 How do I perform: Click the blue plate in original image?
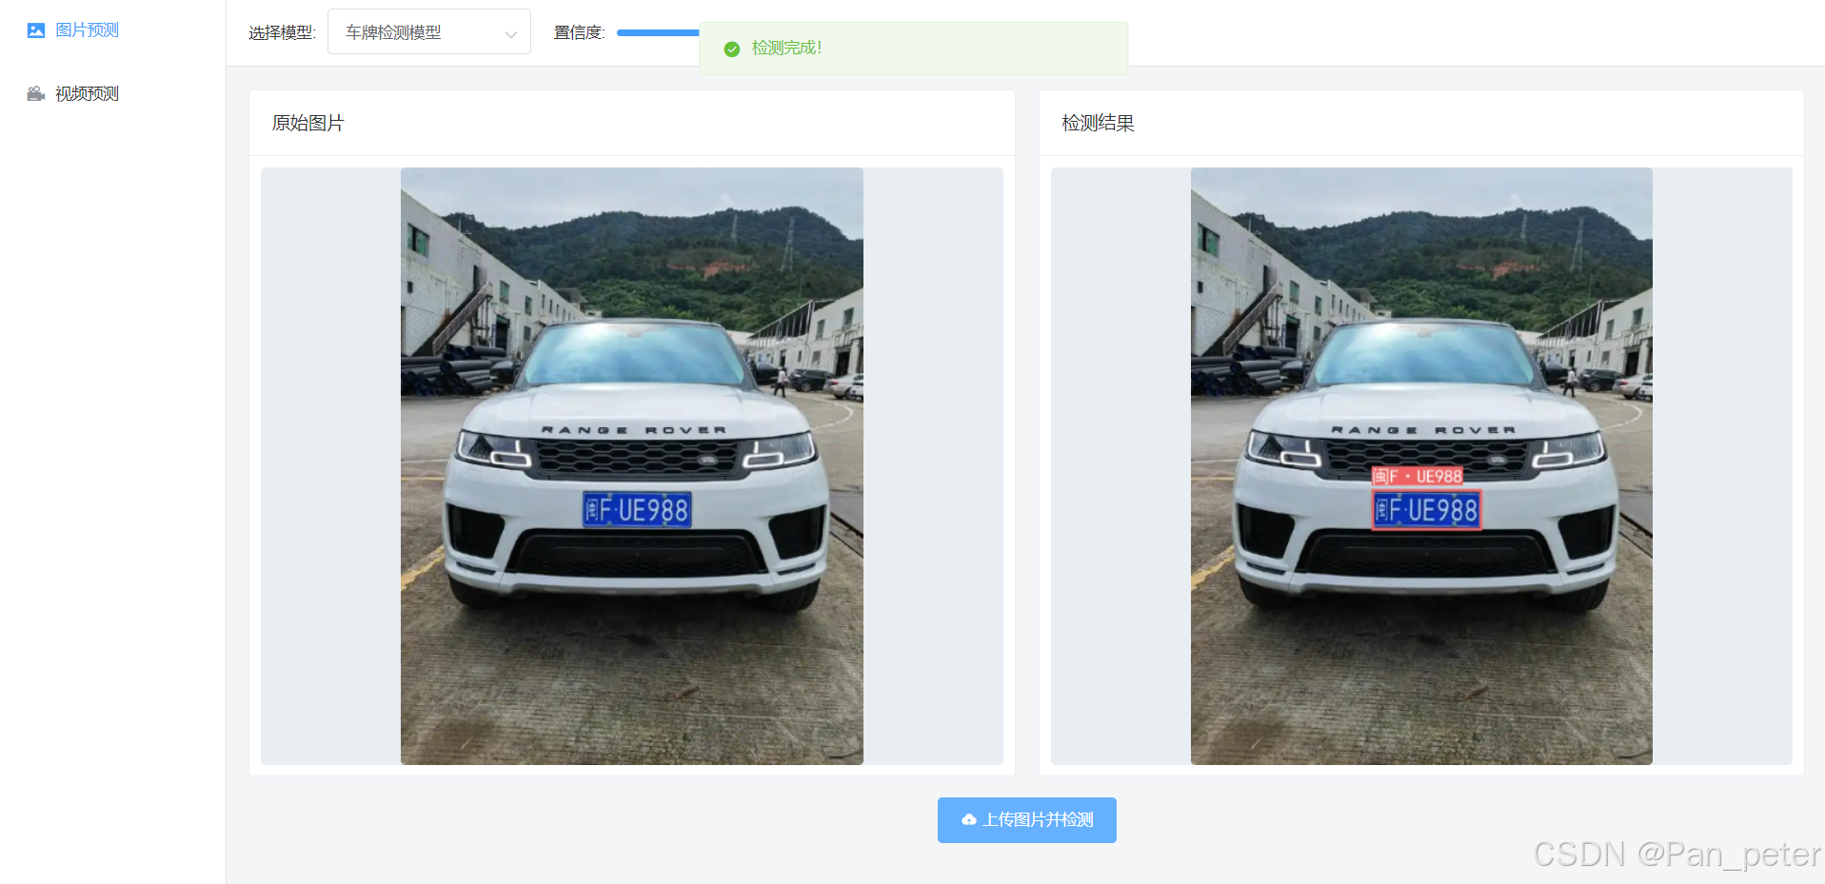[637, 510]
